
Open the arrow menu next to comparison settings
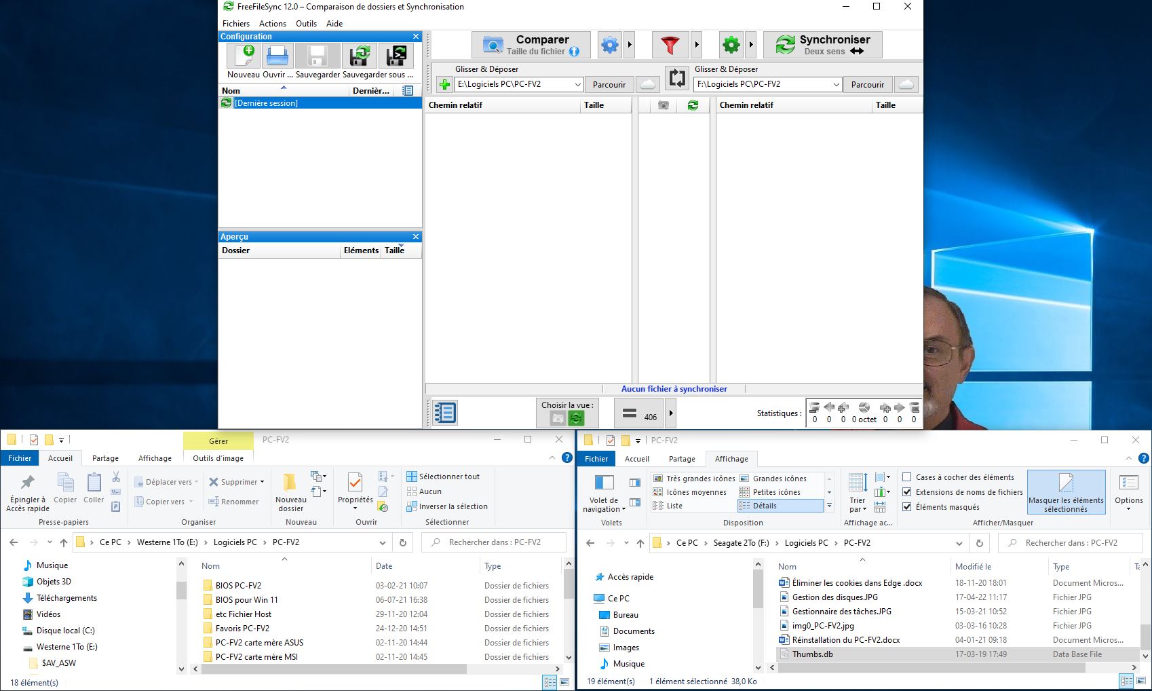(x=630, y=45)
